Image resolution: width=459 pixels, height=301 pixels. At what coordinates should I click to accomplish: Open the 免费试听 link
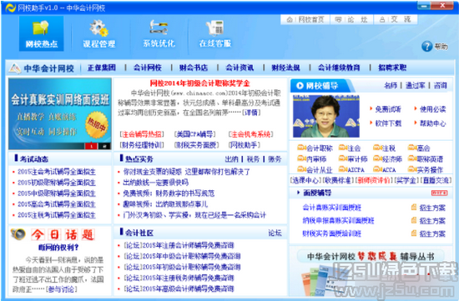(x=388, y=109)
